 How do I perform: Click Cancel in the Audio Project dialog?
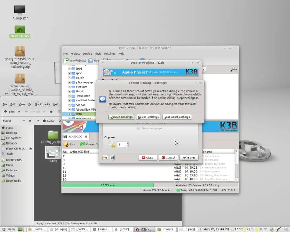(168, 157)
